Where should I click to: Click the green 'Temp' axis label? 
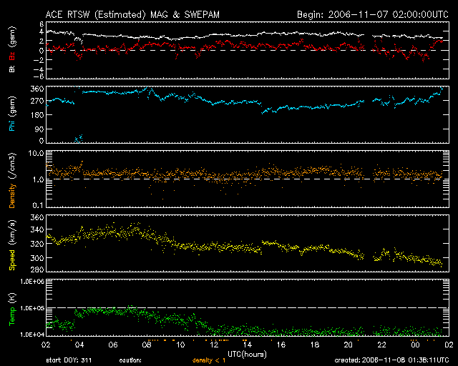tap(12, 317)
